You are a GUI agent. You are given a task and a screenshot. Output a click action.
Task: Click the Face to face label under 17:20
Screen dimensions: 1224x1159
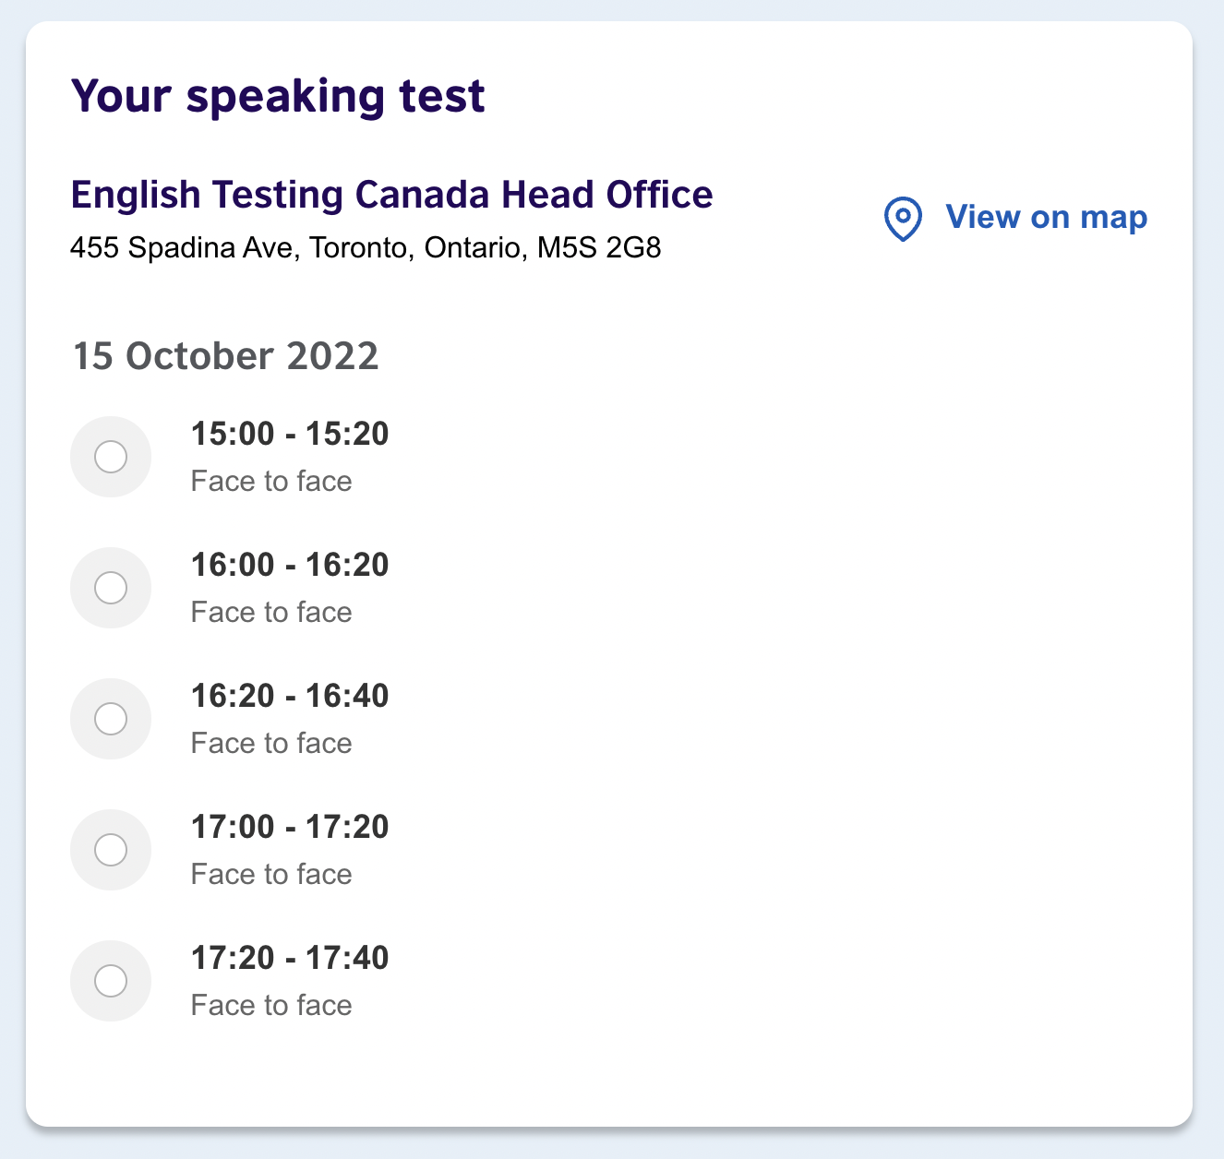click(271, 1005)
